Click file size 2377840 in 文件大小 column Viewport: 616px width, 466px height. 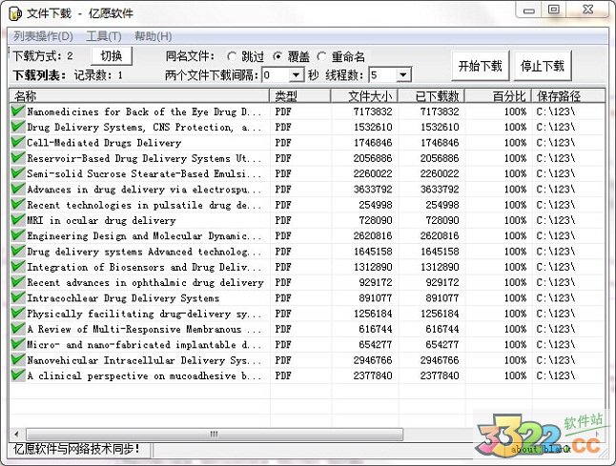coord(373,375)
